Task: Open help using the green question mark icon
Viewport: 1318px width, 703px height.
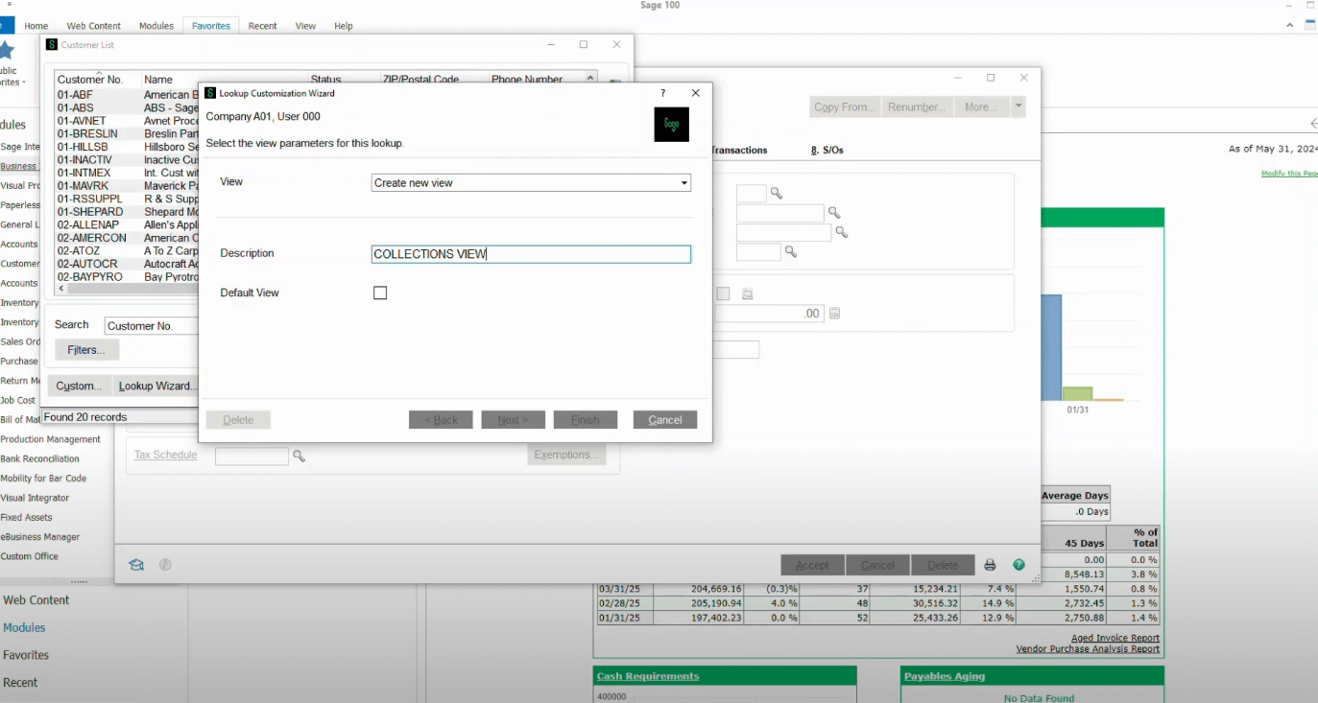Action: click(1018, 564)
